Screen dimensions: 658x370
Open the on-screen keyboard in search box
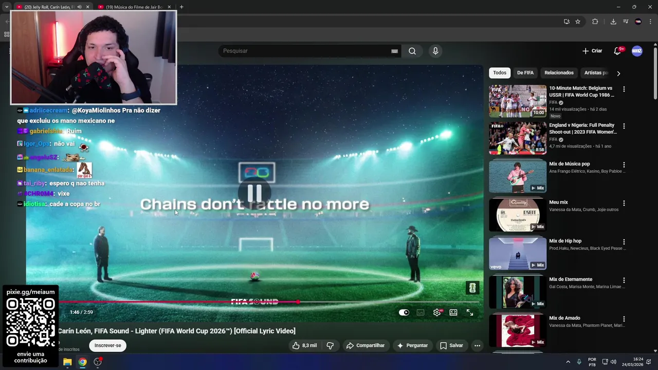coord(394,51)
